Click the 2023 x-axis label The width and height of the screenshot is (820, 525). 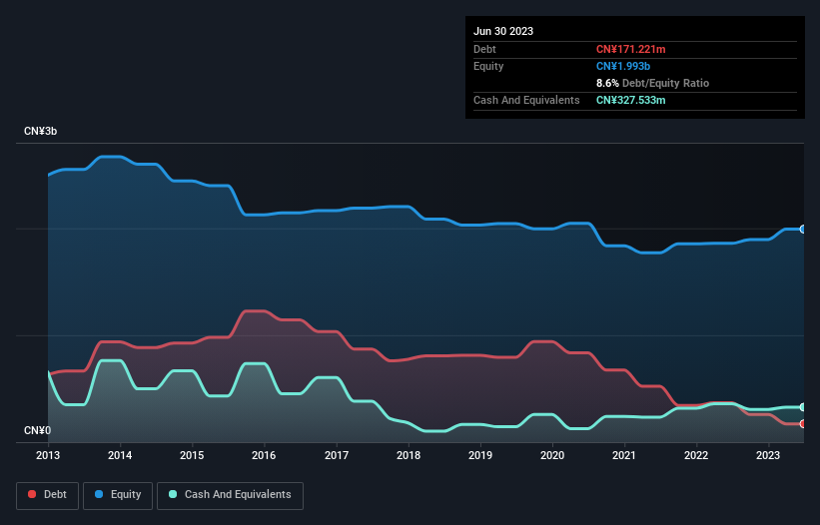[x=768, y=455]
